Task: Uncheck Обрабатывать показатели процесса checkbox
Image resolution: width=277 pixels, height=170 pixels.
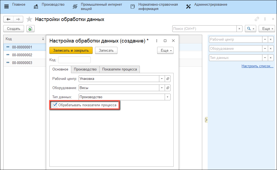Action: 55,105
